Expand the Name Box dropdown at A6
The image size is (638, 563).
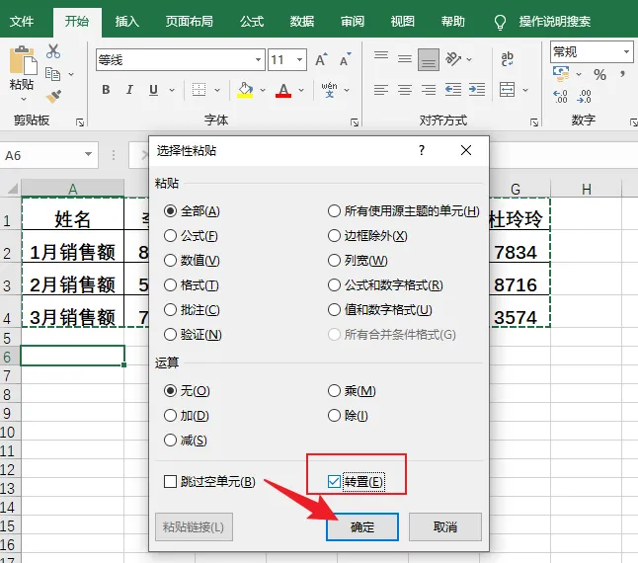tap(88, 155)
